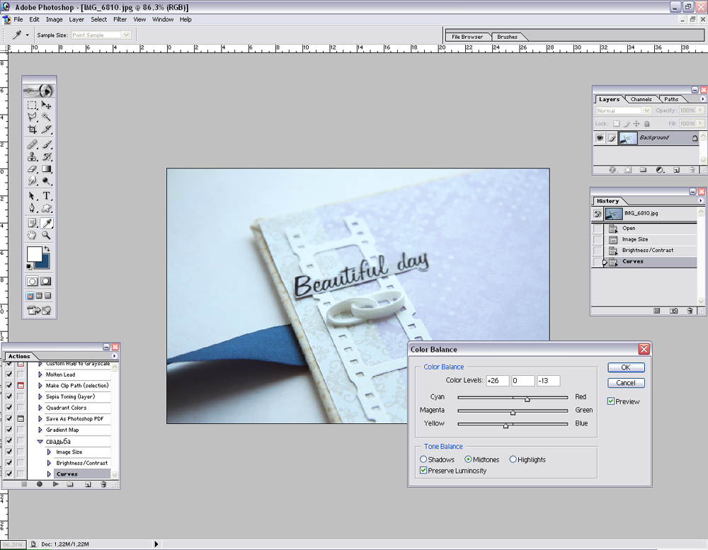Click the Cyan-Red slider handle
Screen dimensions: 708x550
tap(527, 399)
